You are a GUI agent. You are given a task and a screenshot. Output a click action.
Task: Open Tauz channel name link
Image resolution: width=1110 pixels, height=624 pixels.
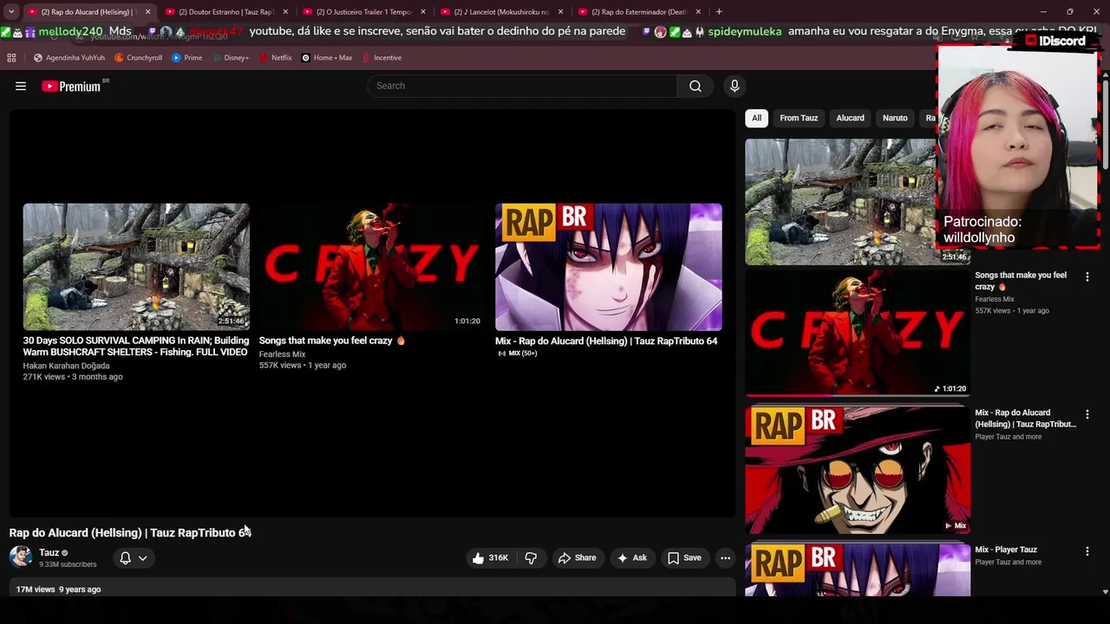[49, 552]
